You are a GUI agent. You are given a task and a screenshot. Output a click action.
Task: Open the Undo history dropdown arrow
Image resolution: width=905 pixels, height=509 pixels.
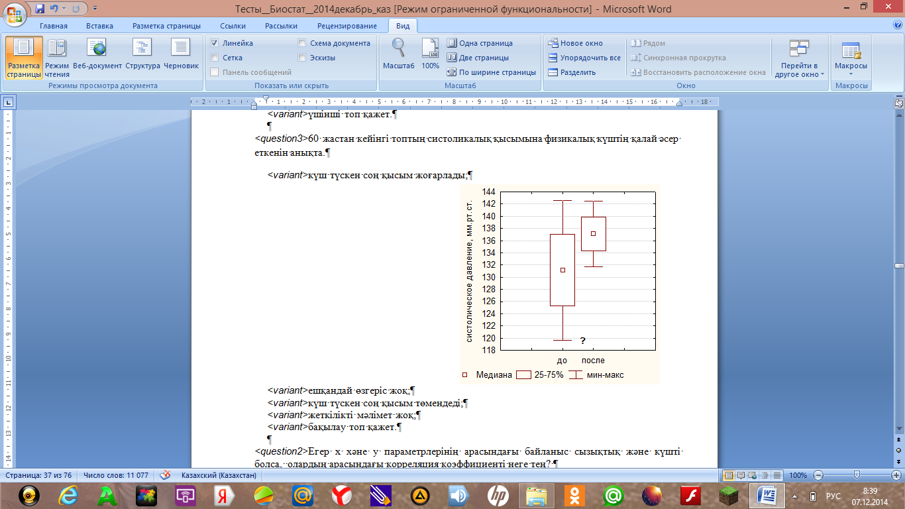point(64,9)
